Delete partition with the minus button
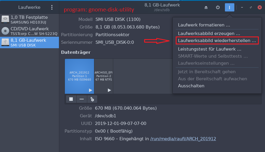This screenshot has width=265, height=152. point(82,99)
